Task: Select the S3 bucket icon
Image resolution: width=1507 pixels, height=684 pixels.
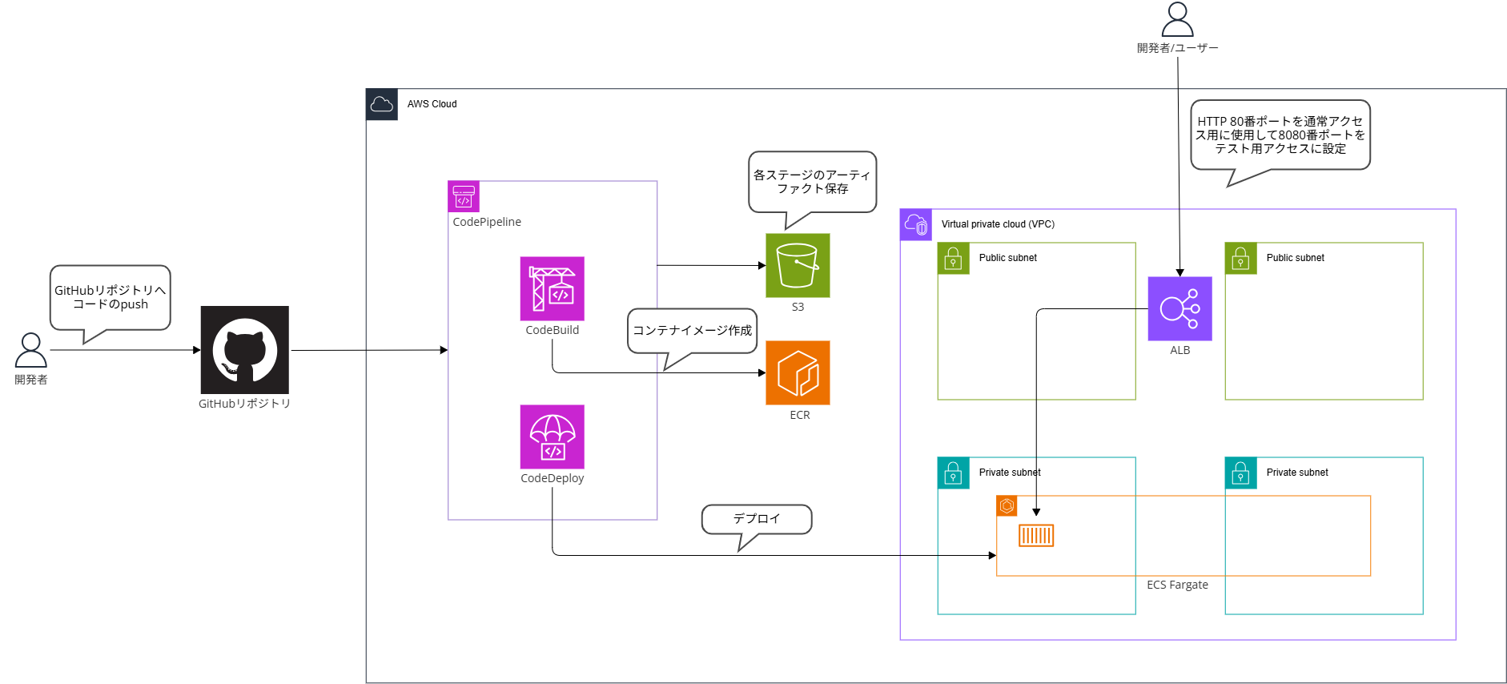Action: 798,265
